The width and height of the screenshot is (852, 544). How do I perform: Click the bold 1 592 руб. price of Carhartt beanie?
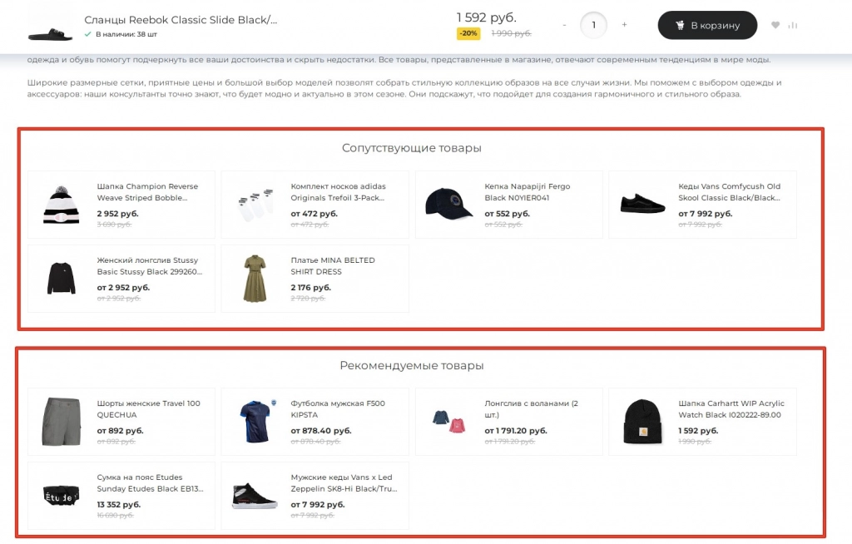tap(698, 430)
